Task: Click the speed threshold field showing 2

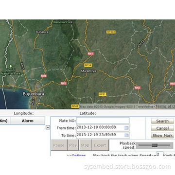Action: (x=160, y=154)
